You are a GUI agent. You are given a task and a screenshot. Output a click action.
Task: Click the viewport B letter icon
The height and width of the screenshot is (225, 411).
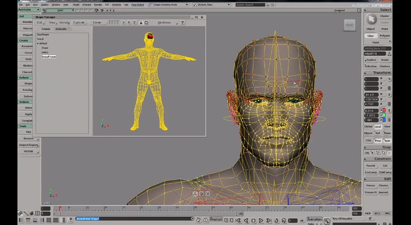tap(44, 10)
